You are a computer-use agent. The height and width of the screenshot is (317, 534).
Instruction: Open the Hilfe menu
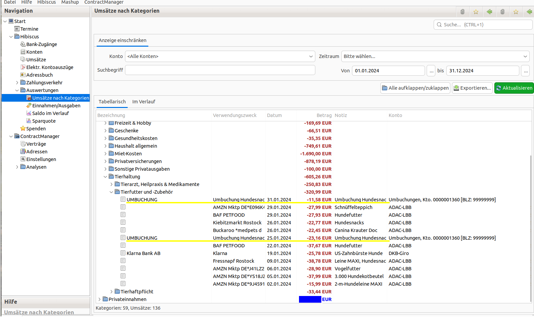click(27, 2)
